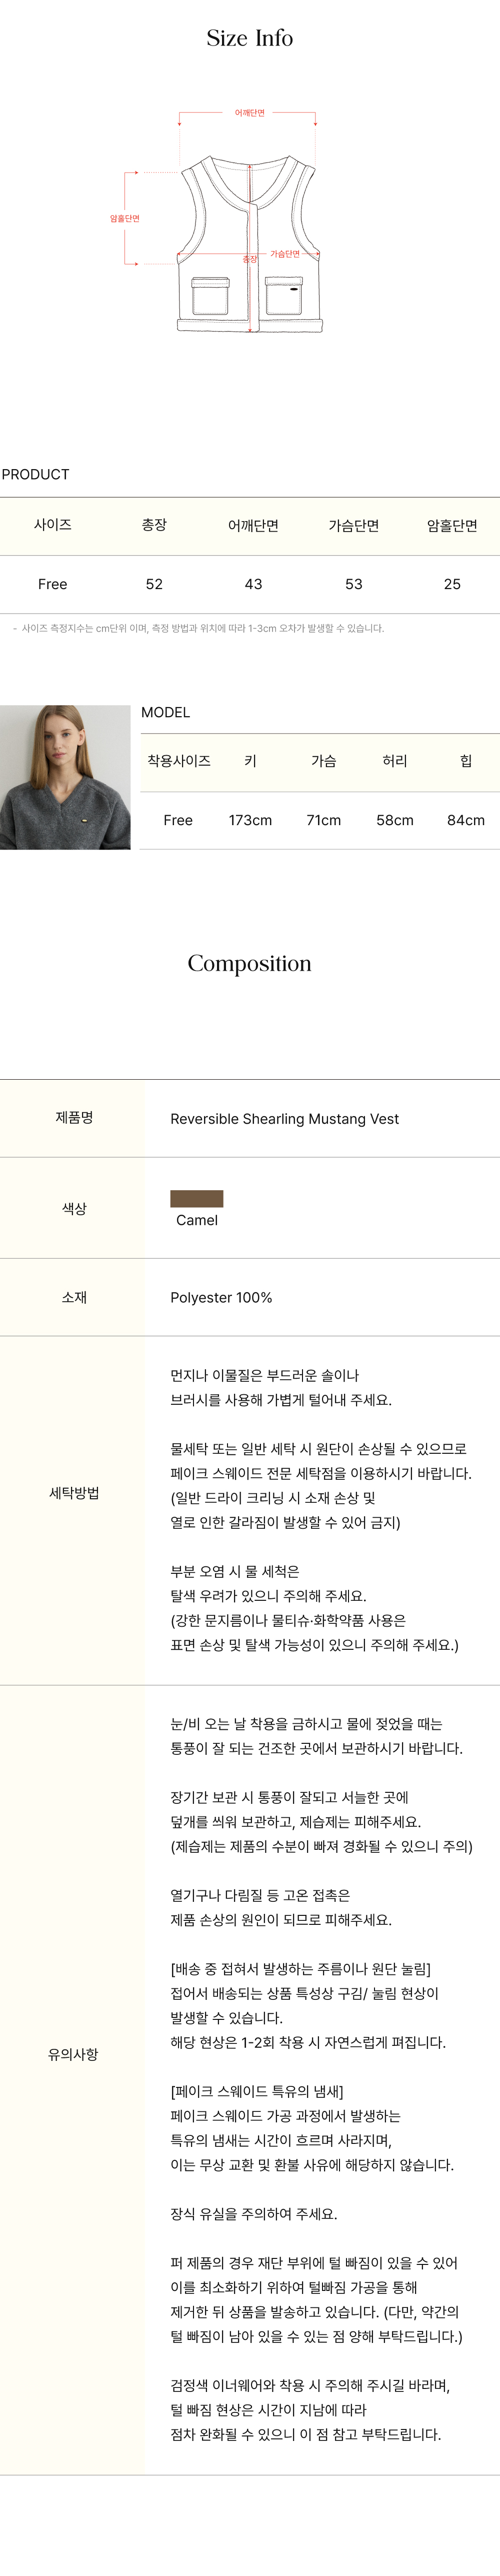Click the Composition heading
The width and height of the screenshot is (500, 2576).
coord(250,963)
